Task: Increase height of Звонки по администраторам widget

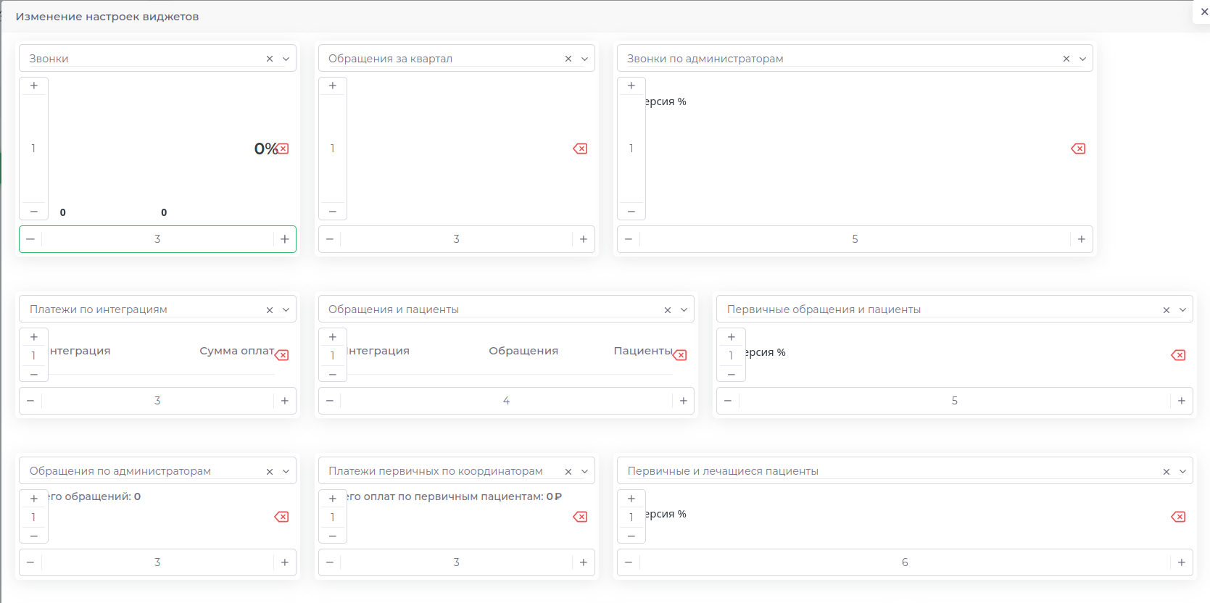Action: [631, 86]
